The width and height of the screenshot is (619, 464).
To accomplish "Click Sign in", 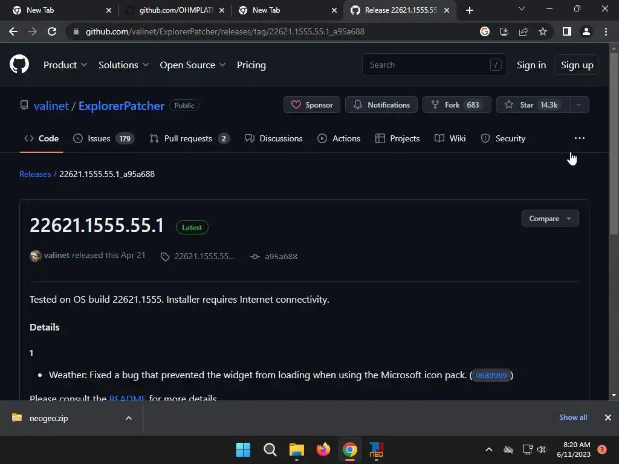I will click(x=531, y=65).
